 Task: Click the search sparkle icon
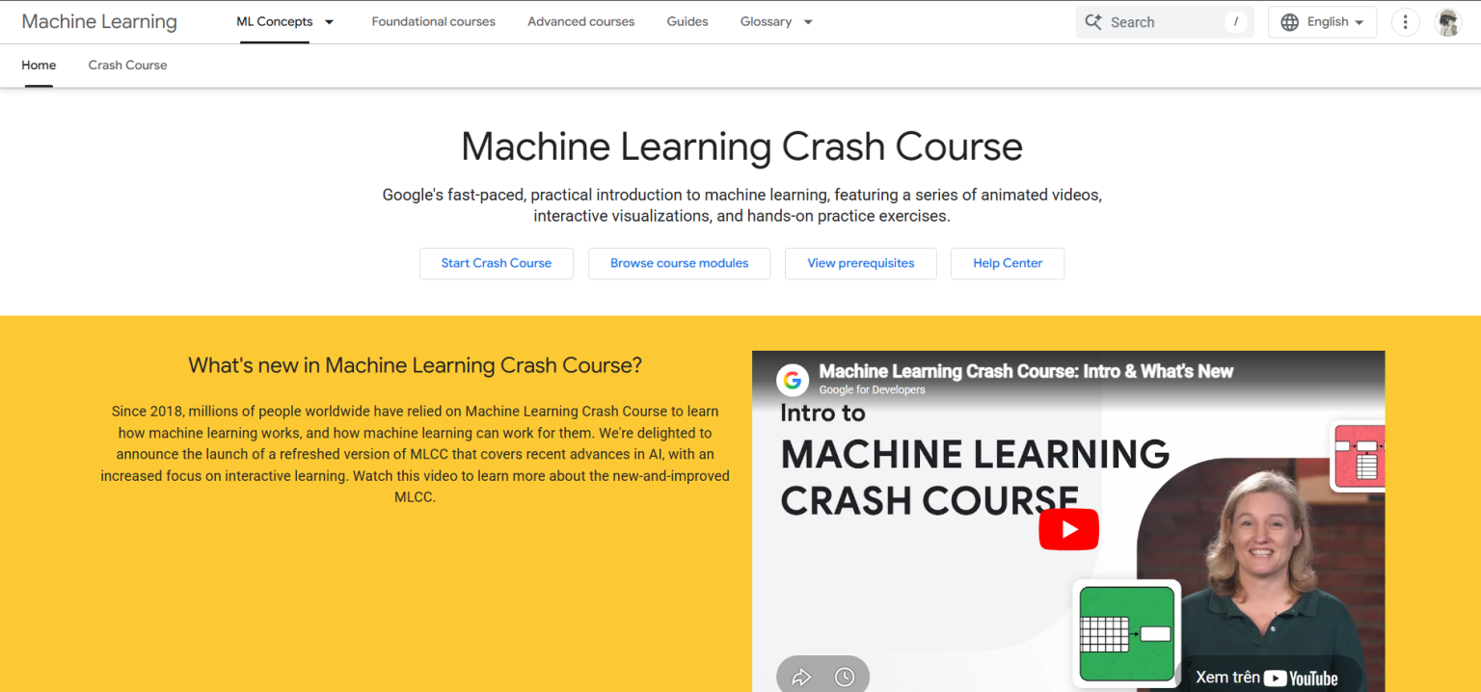click(1092, 21)
